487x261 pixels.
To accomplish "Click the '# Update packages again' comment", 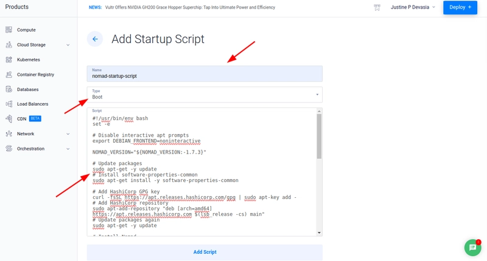I will (126, 220).
